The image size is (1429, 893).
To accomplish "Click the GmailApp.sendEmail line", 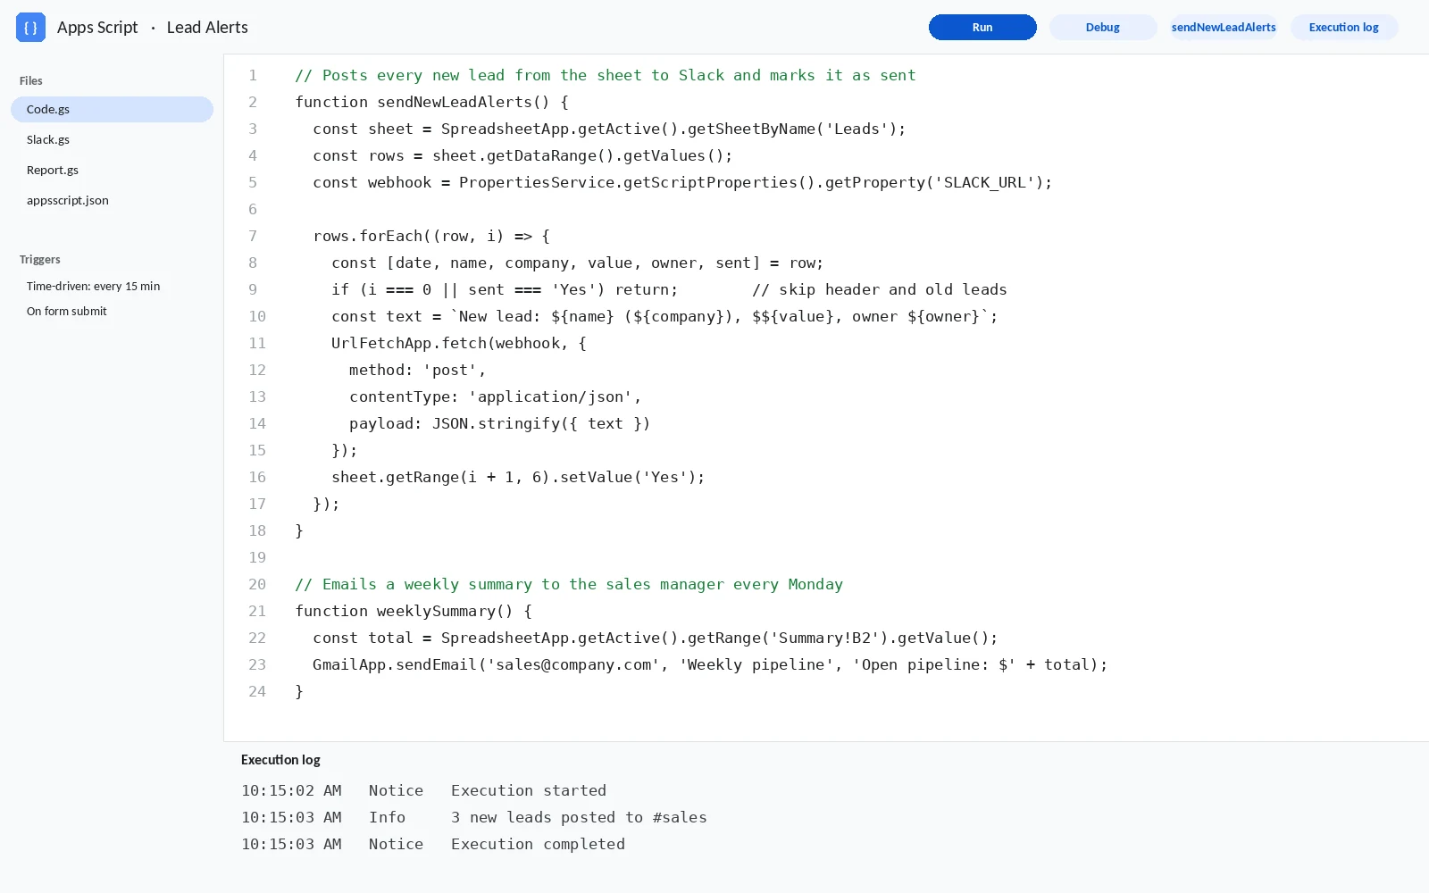I will [x=710, y=664].
